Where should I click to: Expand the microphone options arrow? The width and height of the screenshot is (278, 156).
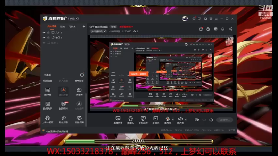[x=173, y=119]
